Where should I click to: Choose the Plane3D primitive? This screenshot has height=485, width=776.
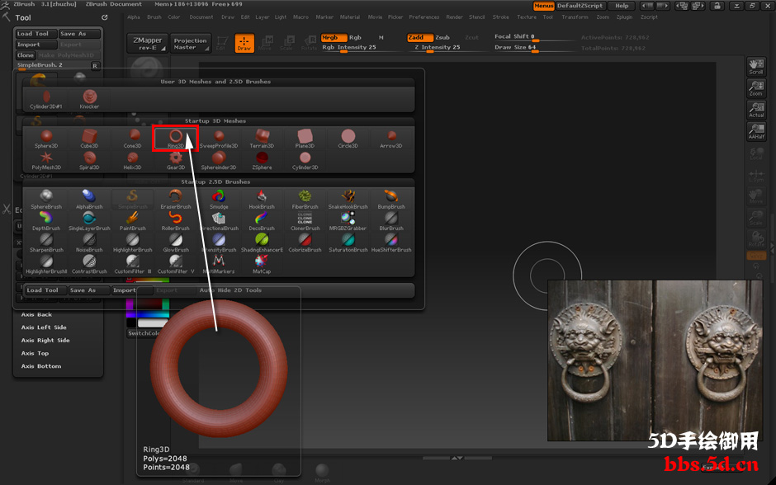point(305,139)
